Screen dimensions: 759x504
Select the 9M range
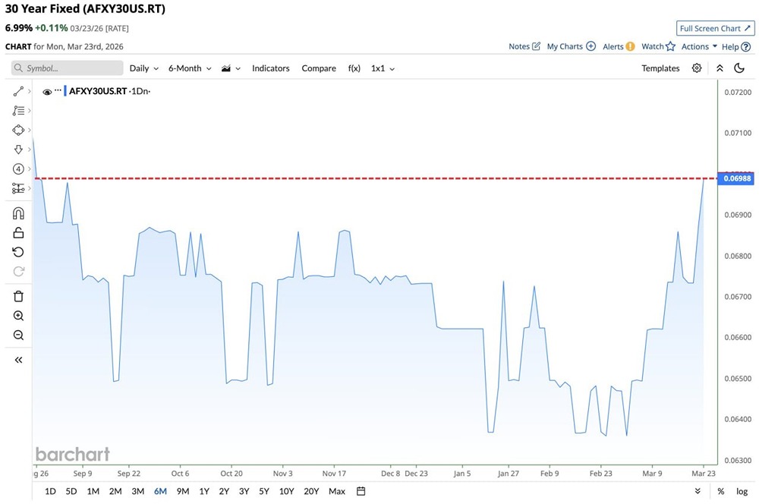tap(182, 491)
